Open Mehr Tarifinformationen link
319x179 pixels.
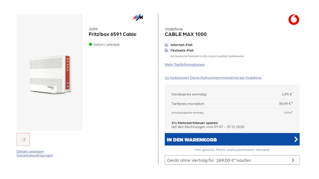[185, 64]
